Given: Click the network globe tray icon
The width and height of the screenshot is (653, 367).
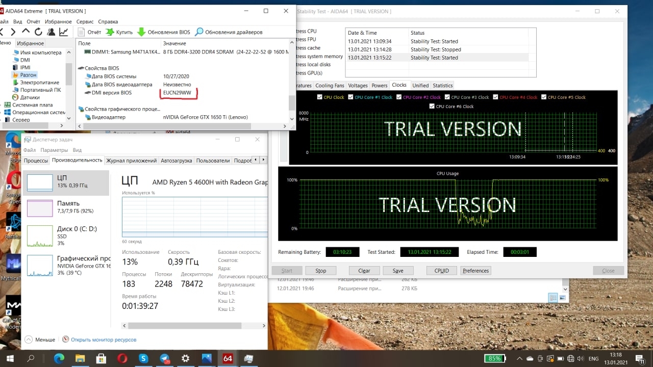Looking at the screenshot, I should pyautogui.click(x=571, y=358).
